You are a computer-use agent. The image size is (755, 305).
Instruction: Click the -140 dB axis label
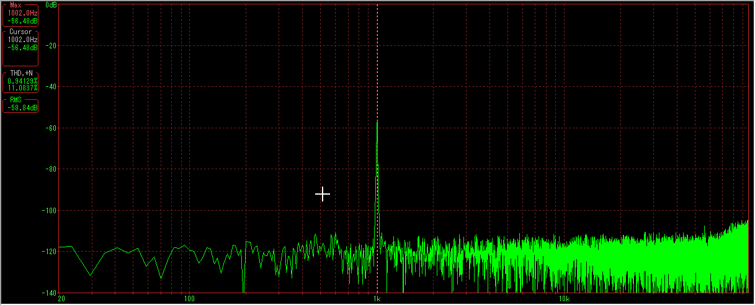(x=48, y=293)
